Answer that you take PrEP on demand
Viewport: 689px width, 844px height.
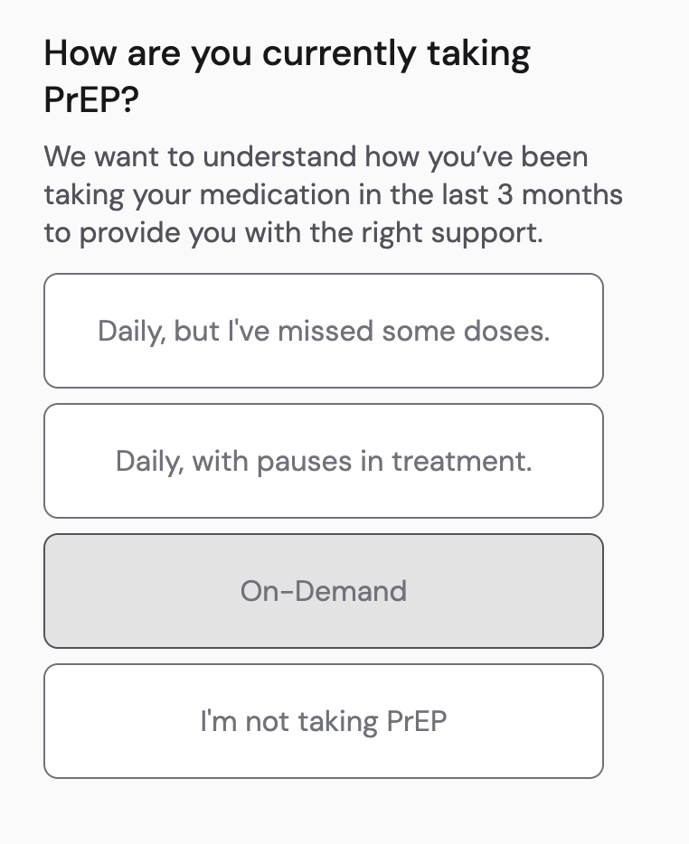pos(323,591)
